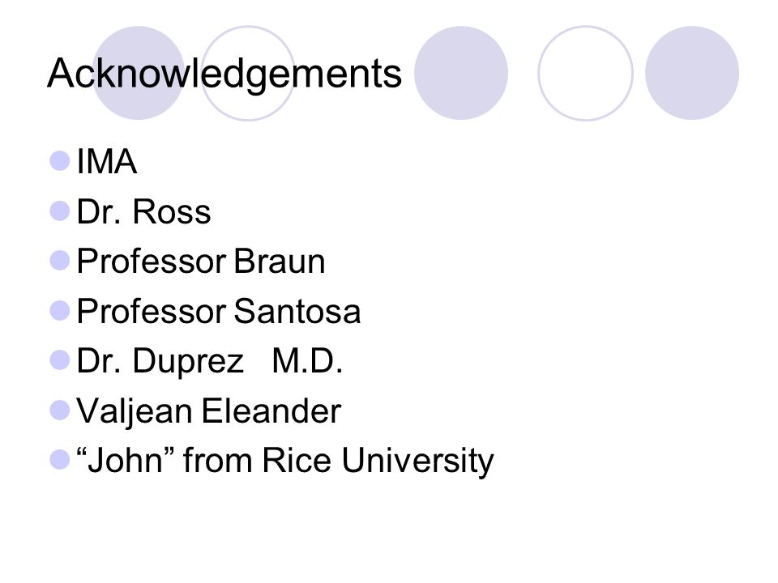Click the rightmost filled lavender circle
This screenshot has height=583, width=778.
692,73
